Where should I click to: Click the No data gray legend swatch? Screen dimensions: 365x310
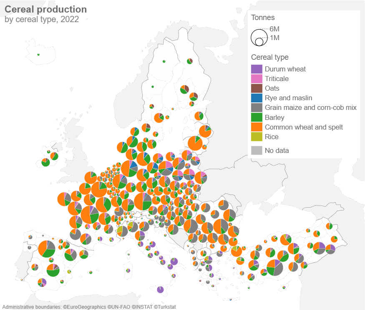pyautogui.click(x=257, y=151)
